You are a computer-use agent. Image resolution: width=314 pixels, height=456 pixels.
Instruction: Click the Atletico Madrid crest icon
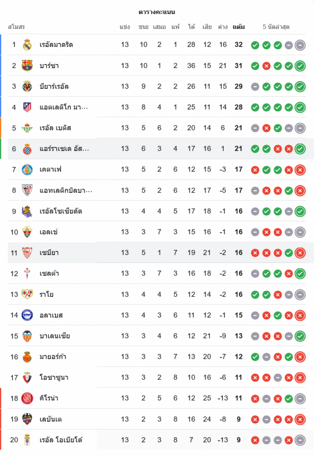(27, 107)
